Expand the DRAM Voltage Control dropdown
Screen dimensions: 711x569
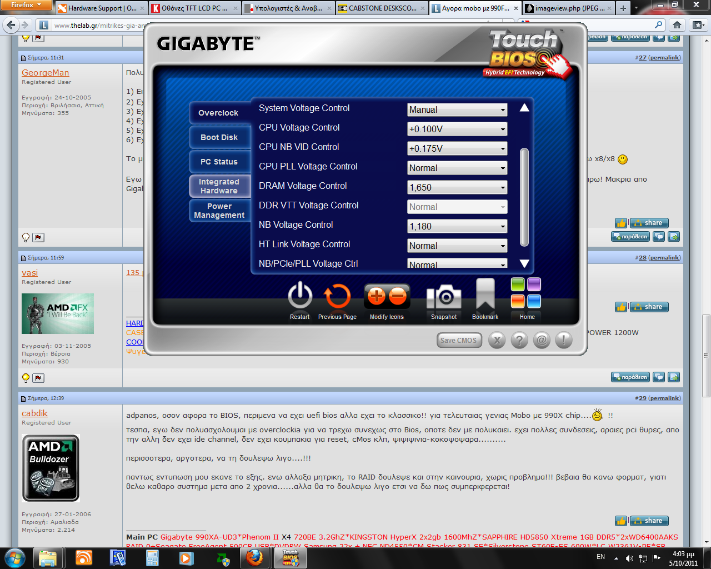coord(457,187)
